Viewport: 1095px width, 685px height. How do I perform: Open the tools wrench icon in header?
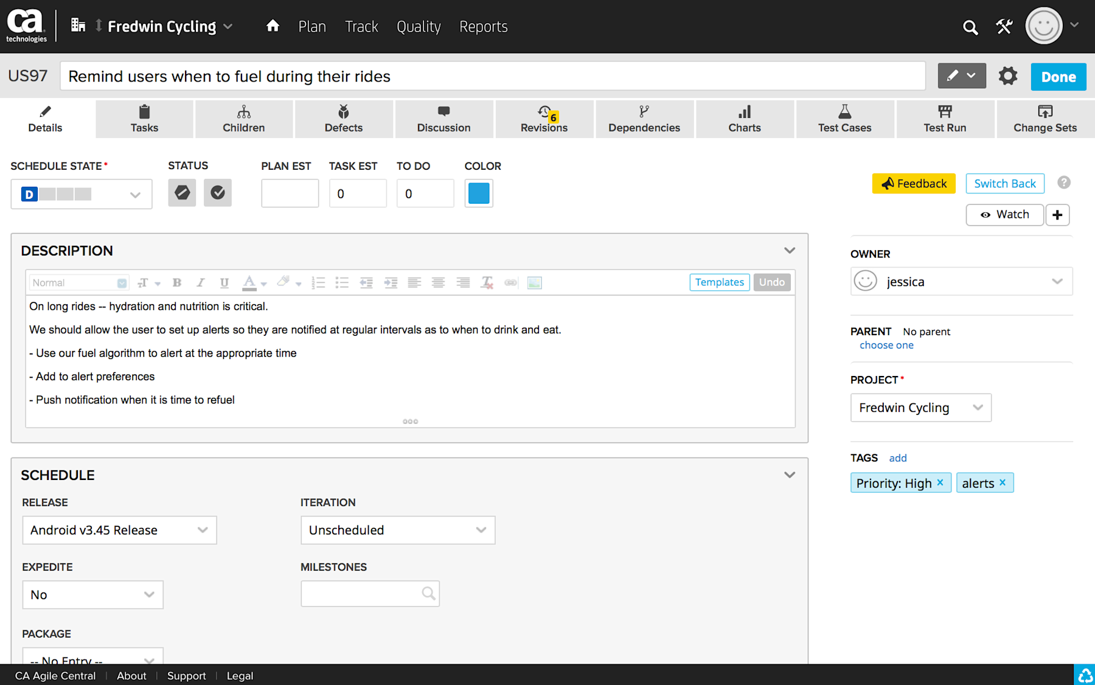coord(1004,27)
